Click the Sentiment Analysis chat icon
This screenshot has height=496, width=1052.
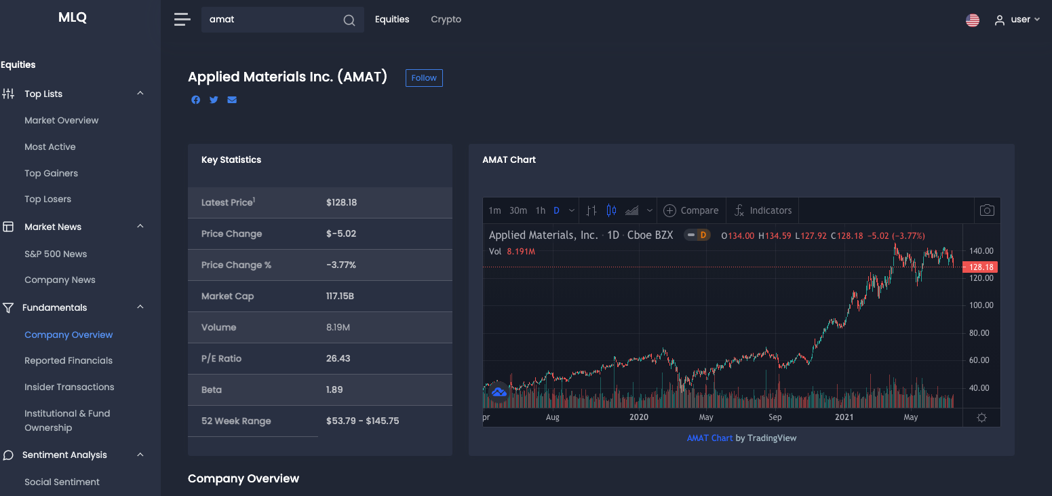point(8,455)
